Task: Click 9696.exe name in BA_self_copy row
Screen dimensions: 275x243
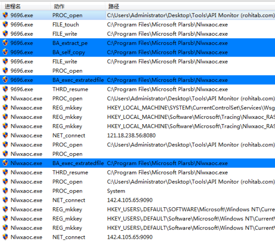Action: tap(22, 52)
